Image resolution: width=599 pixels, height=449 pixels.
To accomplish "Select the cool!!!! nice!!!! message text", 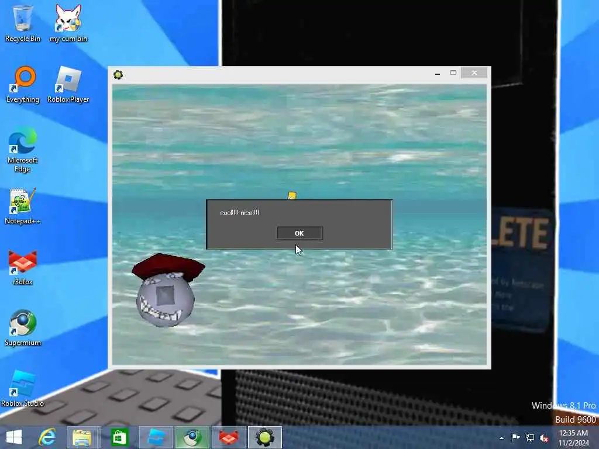I will click(x=239, y=213).
